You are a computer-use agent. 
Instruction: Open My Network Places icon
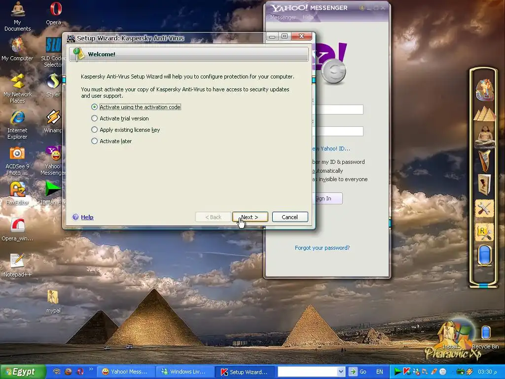tap(17, 88)
